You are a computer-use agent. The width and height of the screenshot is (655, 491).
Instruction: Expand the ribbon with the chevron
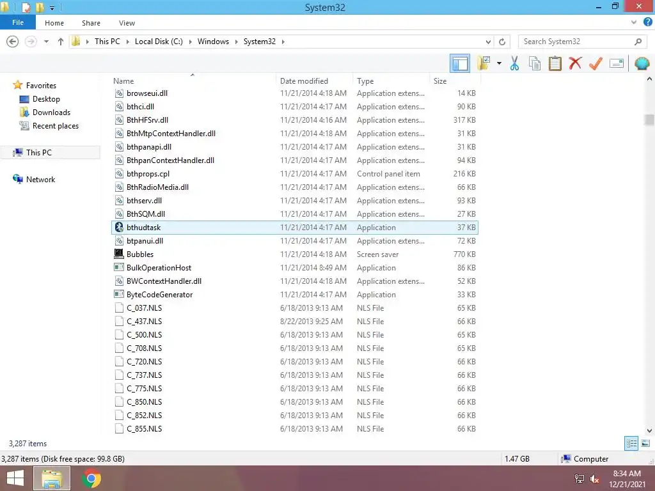point(634,22)
